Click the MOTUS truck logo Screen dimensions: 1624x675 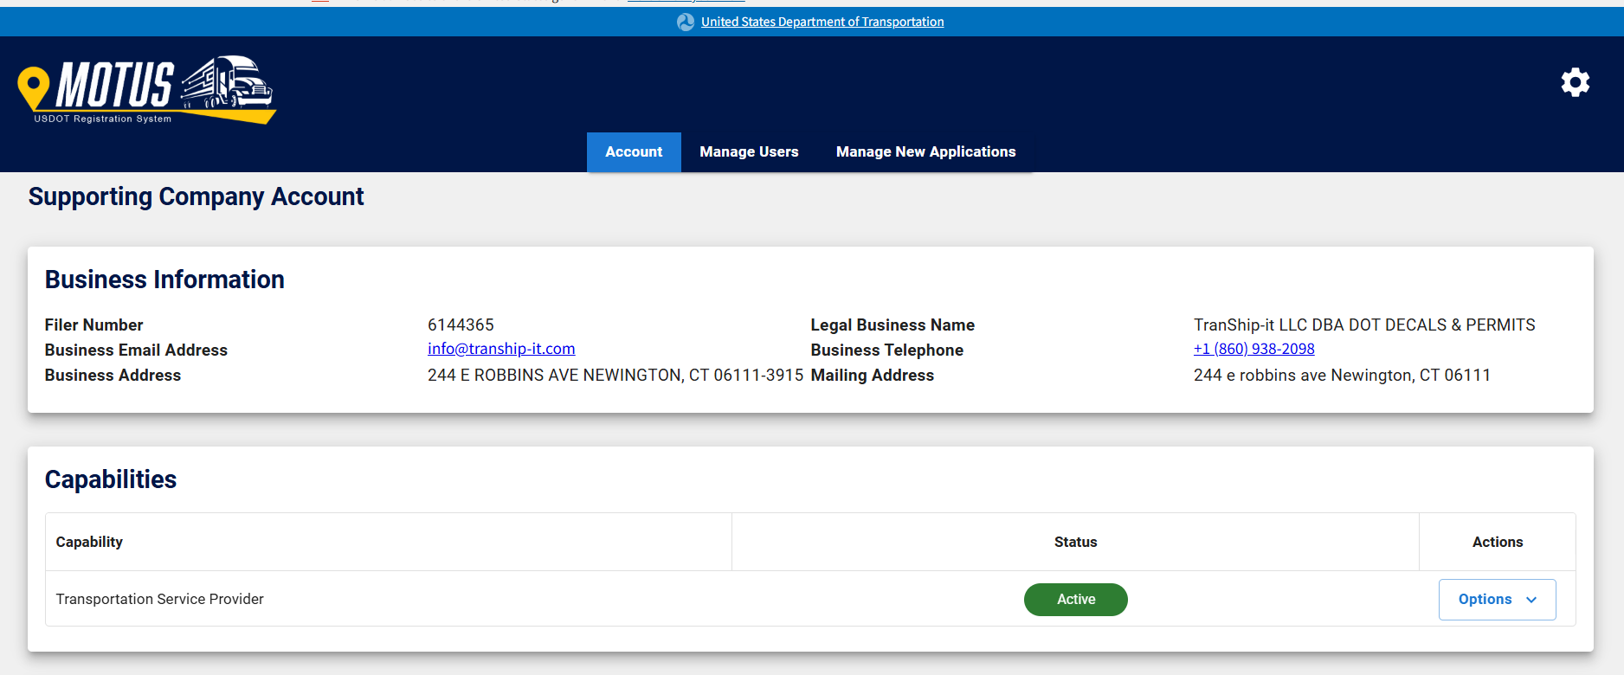146,90
